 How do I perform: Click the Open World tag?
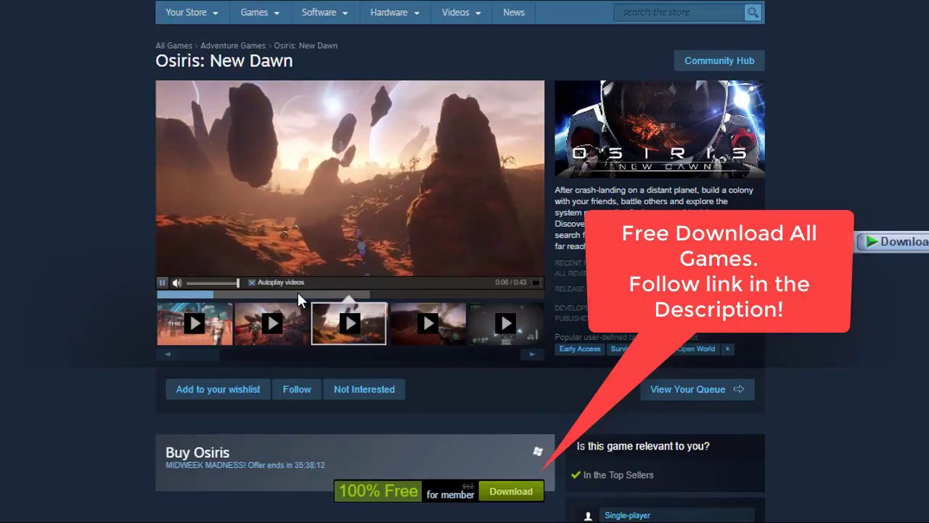pyautogui.click(x=696, y=349)
